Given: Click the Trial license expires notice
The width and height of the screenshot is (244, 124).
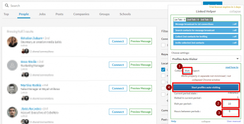Looking at the screenshot, I should (225, 7).
